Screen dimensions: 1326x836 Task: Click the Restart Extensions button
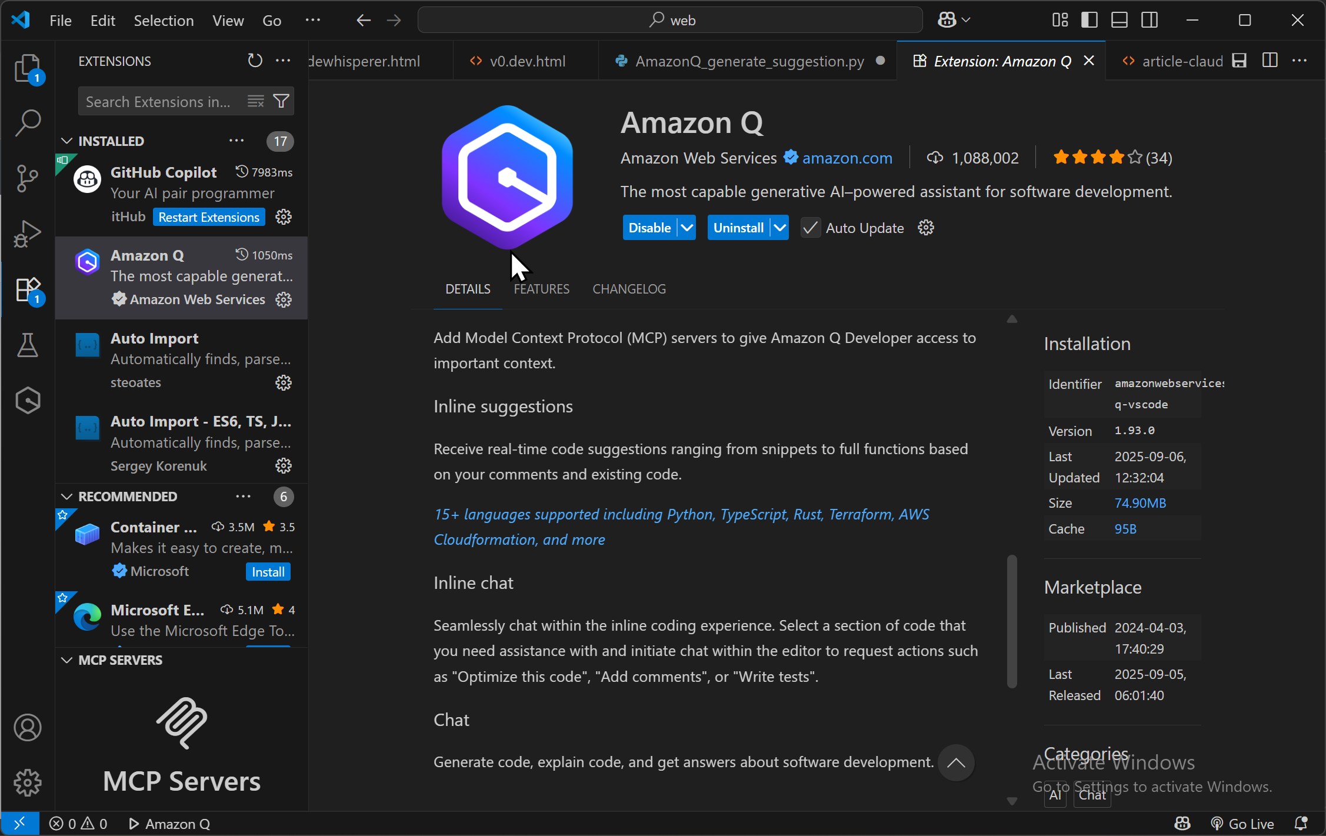pos(209,217)
